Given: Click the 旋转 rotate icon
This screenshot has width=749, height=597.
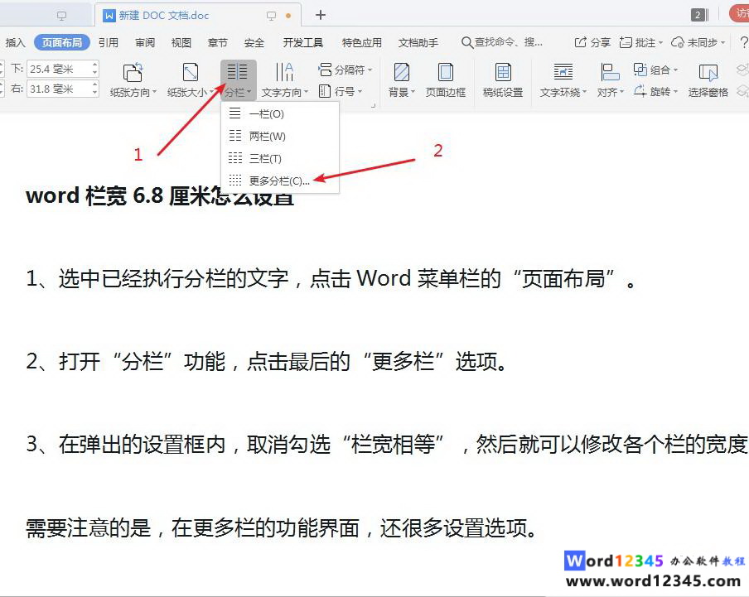Looking at the screenshot, I should tap(640, 91).
